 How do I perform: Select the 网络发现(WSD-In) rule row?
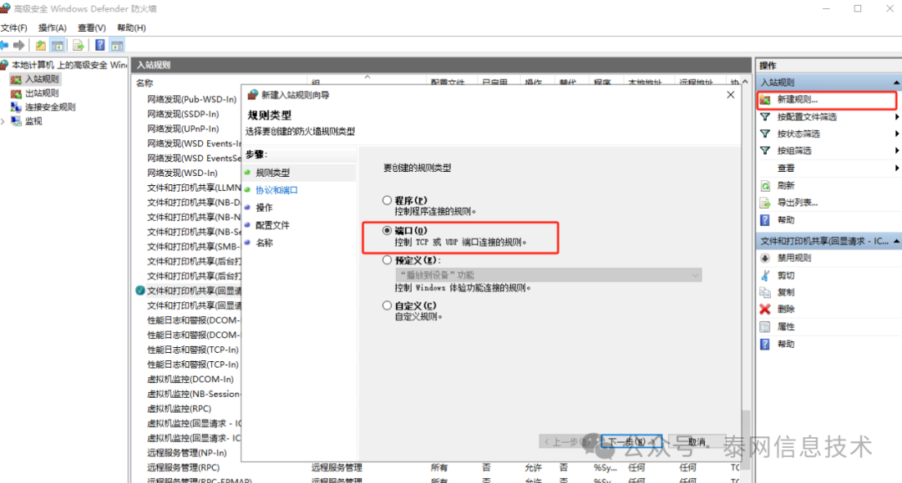tap(182, 173)
